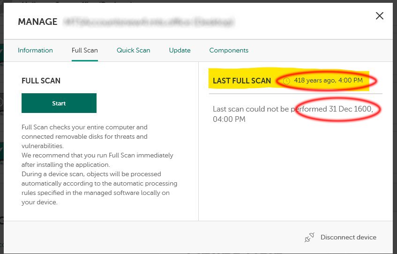The image size is (397, 254).
Task: Close the Manage dialog
Action: (380, 16)
